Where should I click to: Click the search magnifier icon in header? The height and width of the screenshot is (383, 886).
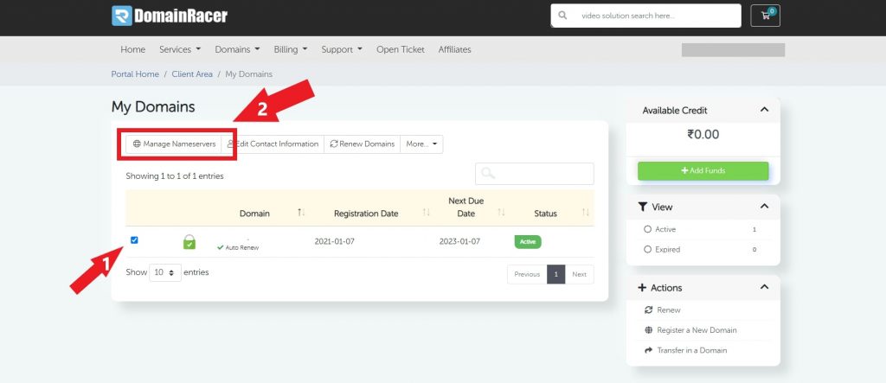click(562, 16)
